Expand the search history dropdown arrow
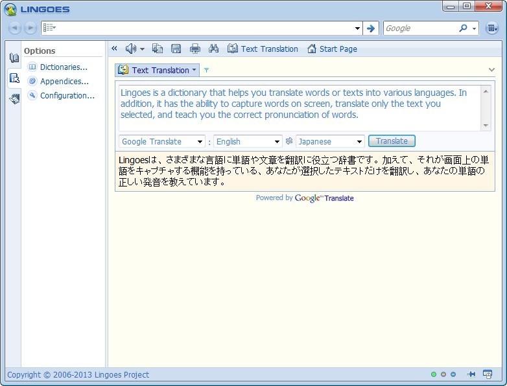507x386 pixels. pos(357,28)
